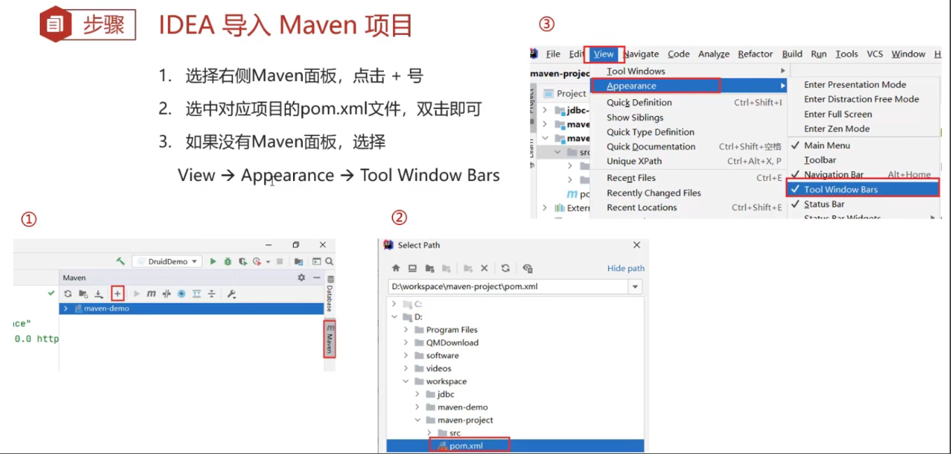Viewport: 951px width, 454px height.
Task: Click the Project Structure icon in toolbar
Action: (299, 262)
